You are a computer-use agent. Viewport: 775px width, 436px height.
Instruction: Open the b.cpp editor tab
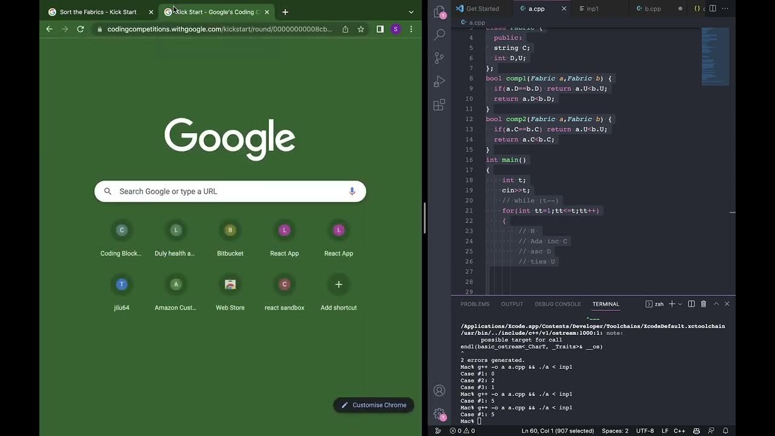(653, 8)
